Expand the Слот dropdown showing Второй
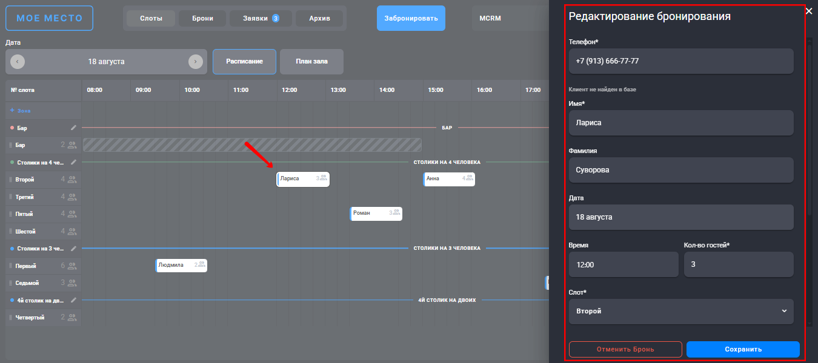818x363 pixels. coord(681,312)
